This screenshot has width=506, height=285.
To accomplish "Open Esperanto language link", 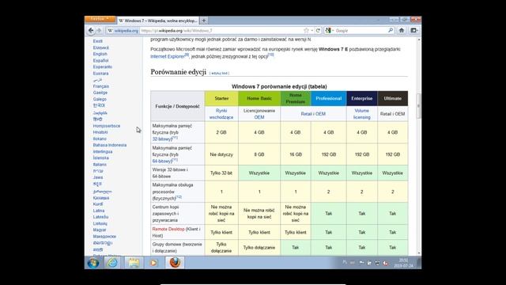I will [x=103, y=66].
